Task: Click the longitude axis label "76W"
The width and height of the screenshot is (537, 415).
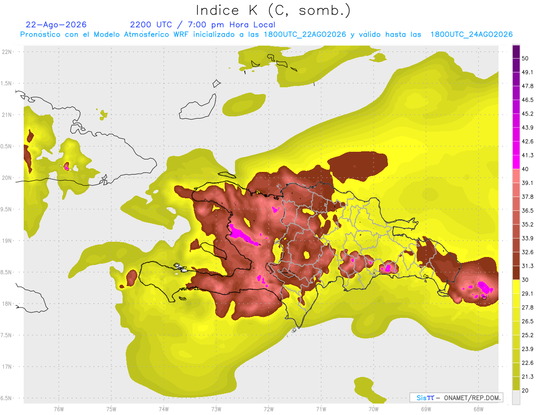Action: (x=59, y=409)
